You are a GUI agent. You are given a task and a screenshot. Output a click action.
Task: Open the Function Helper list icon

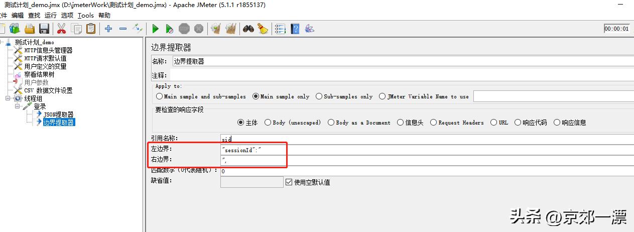280,29
